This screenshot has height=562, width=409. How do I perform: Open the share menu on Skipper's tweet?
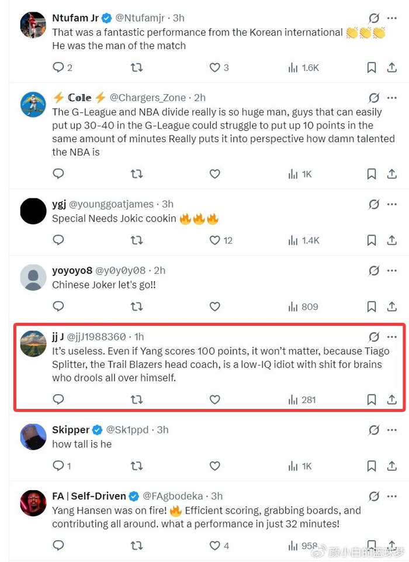click(393, 466)
